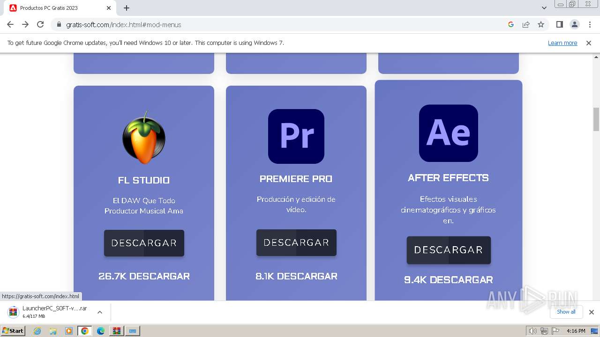Viewport: 600px width, 337px height.
Task: Dismiss the Chrome update notification bar
Action: click(x=589, y=43)
